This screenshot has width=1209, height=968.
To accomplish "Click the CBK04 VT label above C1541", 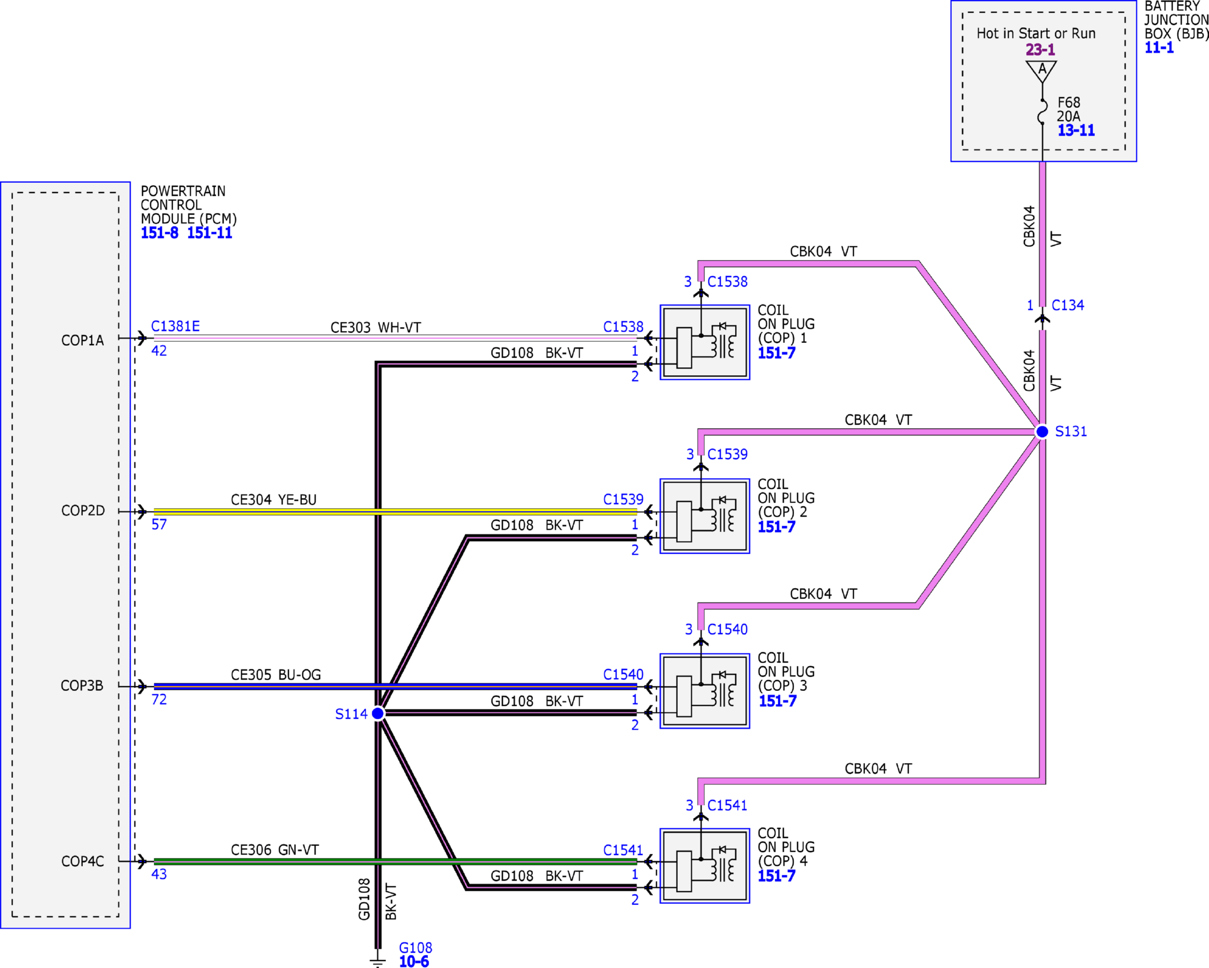I will pyautogui.click(x=878, y=769).
